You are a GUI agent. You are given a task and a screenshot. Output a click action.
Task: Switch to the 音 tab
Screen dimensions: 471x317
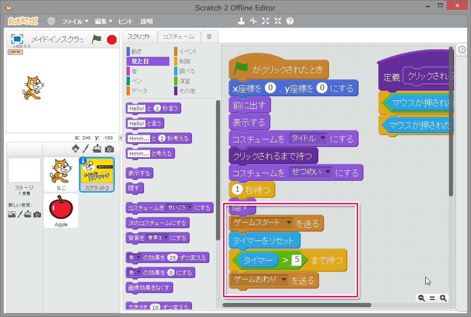click(209, 37)
